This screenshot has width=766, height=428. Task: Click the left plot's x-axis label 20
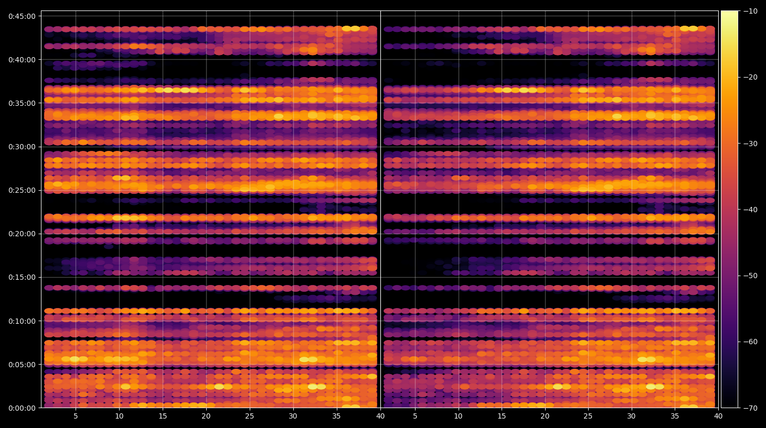click(x=206, y=416)
